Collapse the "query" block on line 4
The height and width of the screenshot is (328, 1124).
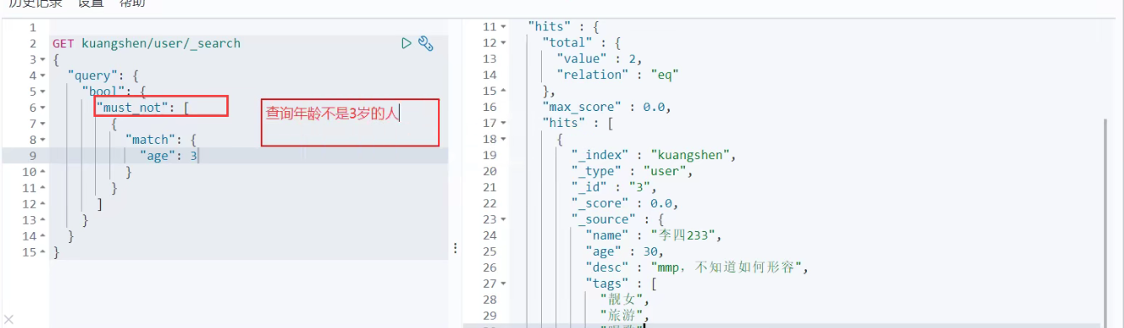42,76
